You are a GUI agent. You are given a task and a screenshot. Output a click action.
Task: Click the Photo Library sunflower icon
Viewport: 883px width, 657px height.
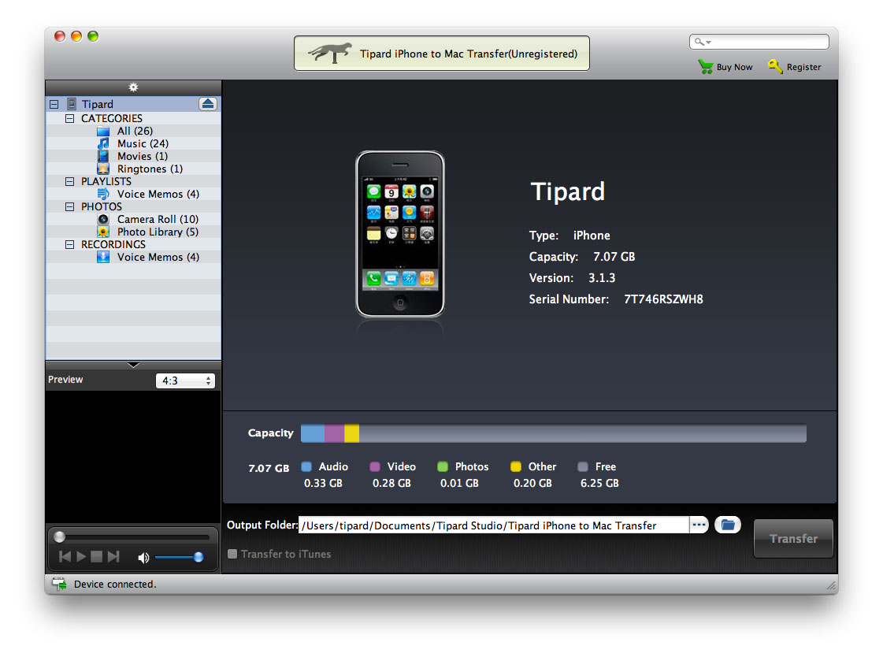pyautogui.click(x=103, y=232)
